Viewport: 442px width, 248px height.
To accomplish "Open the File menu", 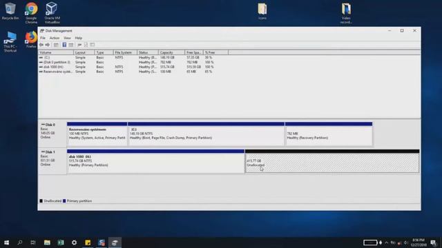I will click(x=43, y=38).
